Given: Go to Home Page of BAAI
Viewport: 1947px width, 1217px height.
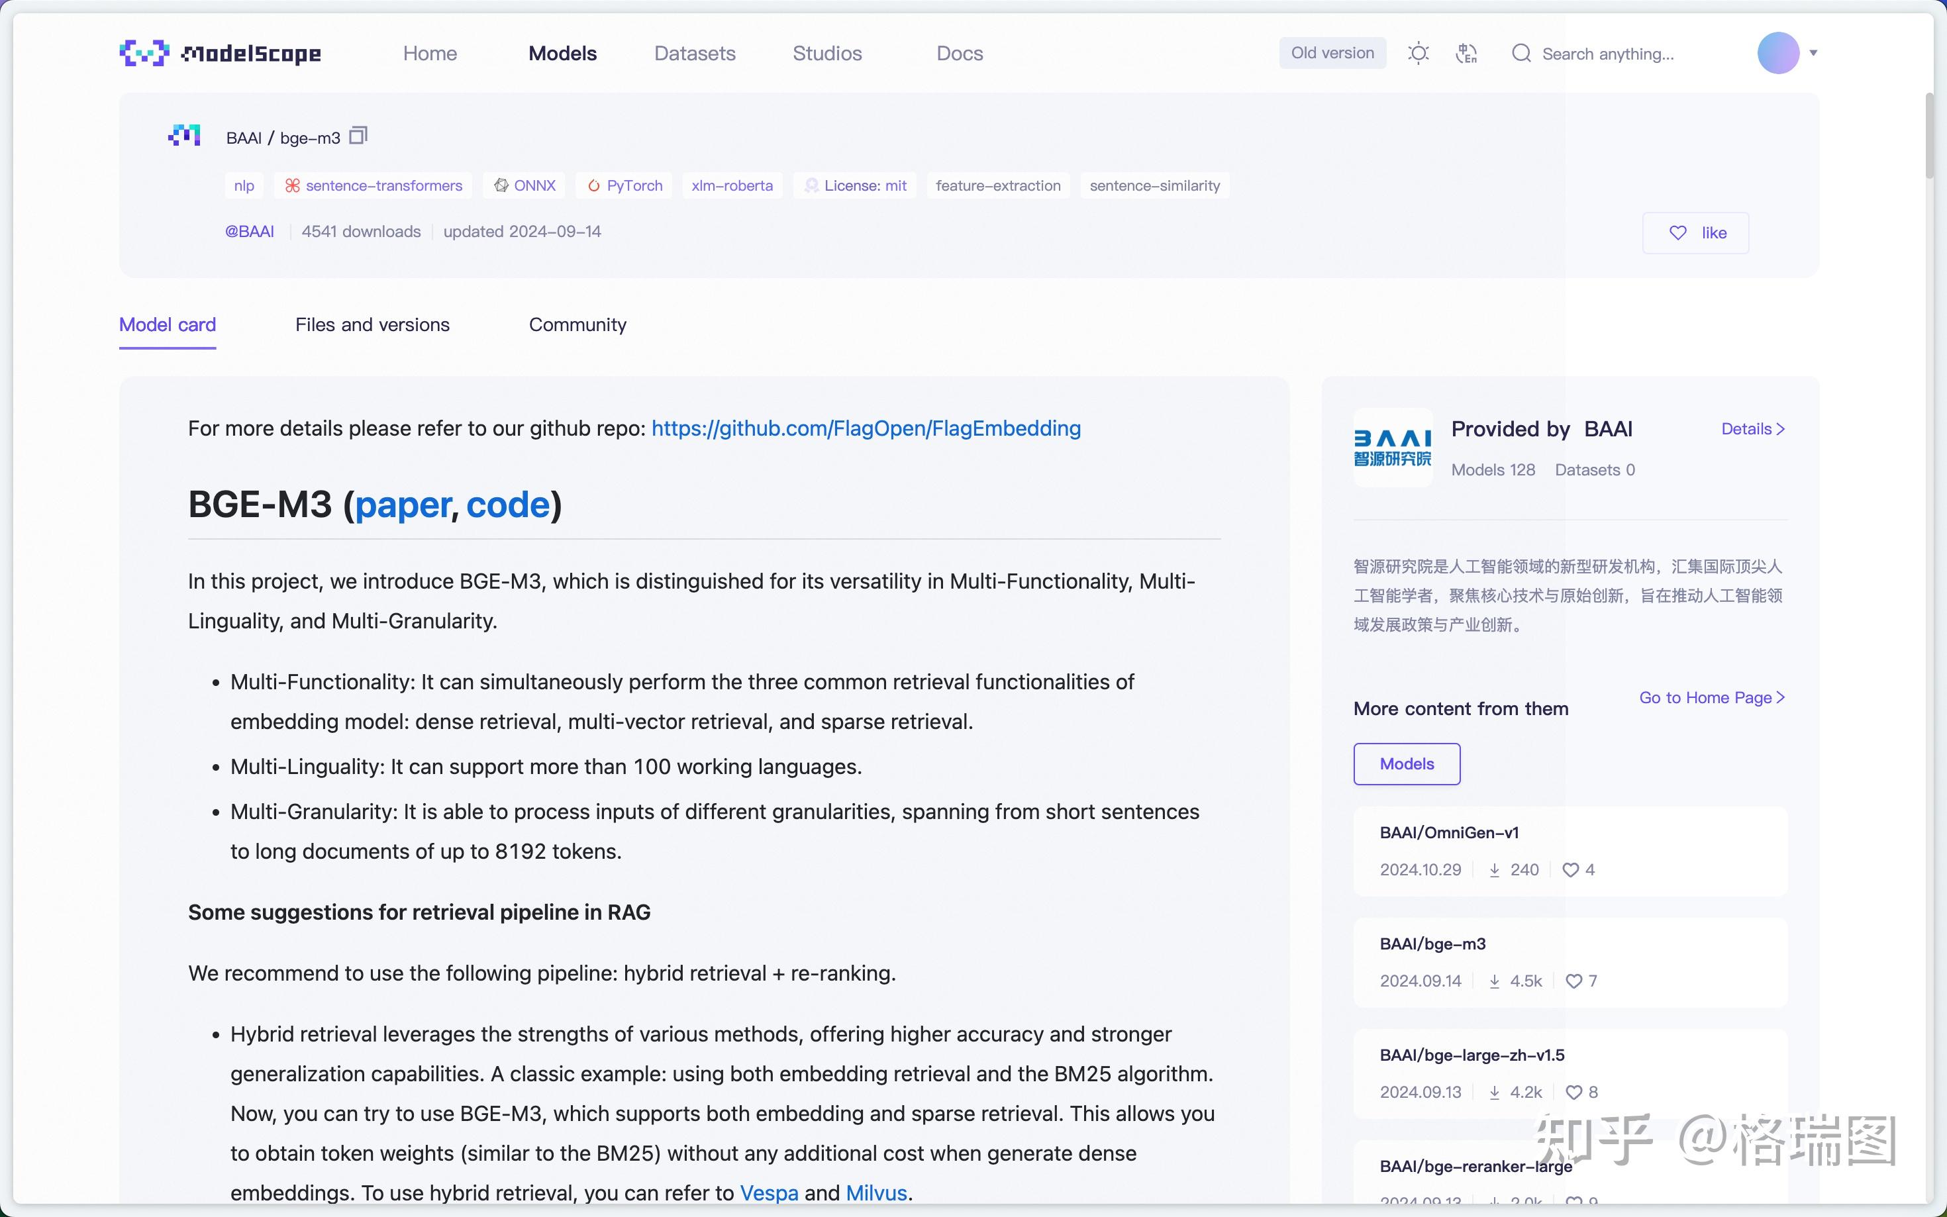Looking at the screenshot, I should pyautogui.click(x=1712, y=697).
